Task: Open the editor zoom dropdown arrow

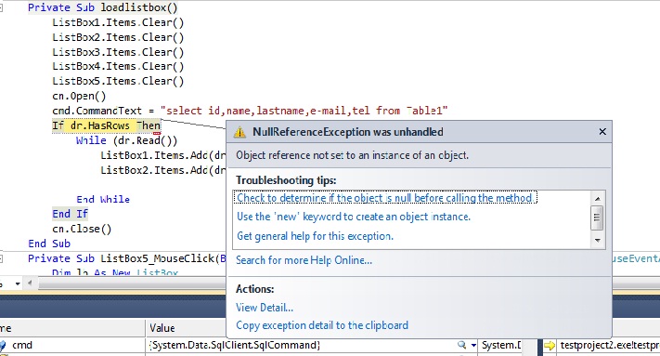Action: pos(18,283)
